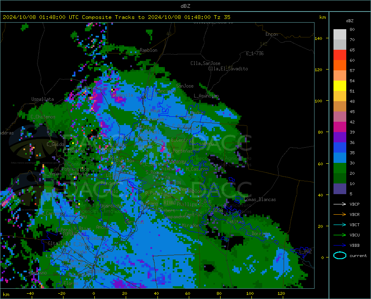Pick the royal blue 35-36 dBZ swatch

point(340,148)
